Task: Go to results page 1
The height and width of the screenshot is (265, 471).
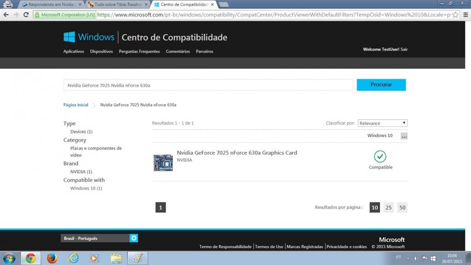Action: tap(161, 207)
